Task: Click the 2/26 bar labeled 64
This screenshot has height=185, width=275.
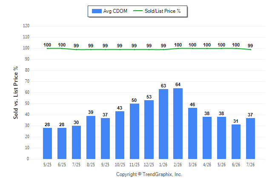Action: click(178, 124)
